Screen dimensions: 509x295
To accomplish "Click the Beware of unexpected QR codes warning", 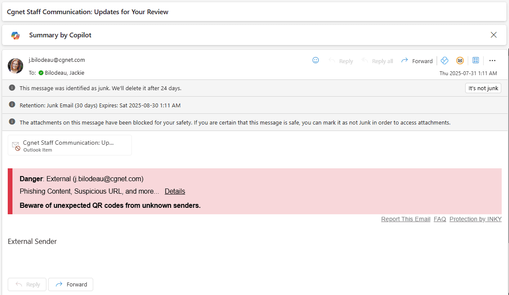I will 110,206.
